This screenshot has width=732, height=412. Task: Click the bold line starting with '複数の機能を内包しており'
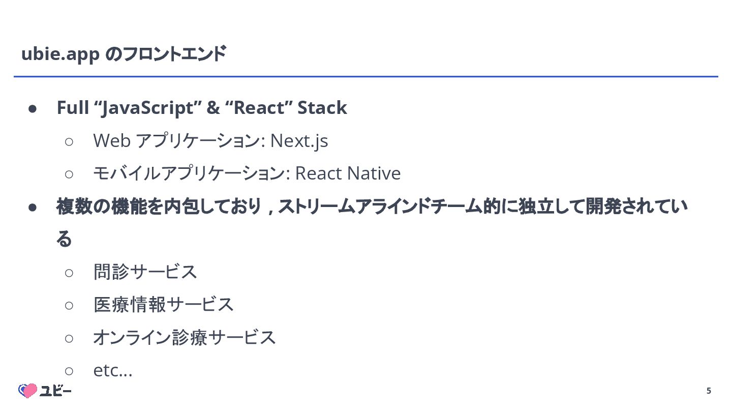click(x=372, y=207)
